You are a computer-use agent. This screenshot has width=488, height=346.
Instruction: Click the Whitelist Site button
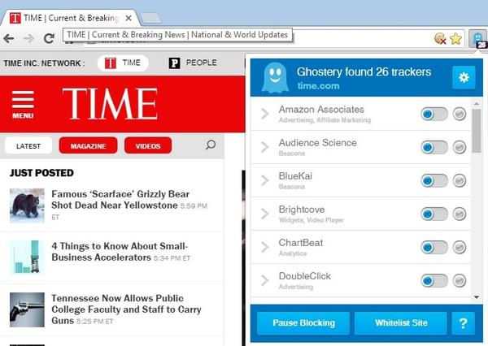tap(401, 323)
